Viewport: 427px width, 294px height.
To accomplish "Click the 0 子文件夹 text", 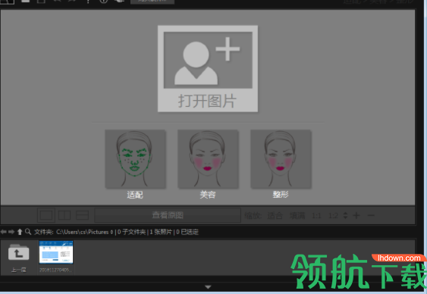I will click(x=131, y=232).
